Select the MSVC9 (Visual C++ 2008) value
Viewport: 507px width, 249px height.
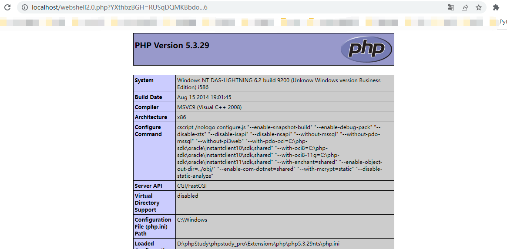[209, 107]
